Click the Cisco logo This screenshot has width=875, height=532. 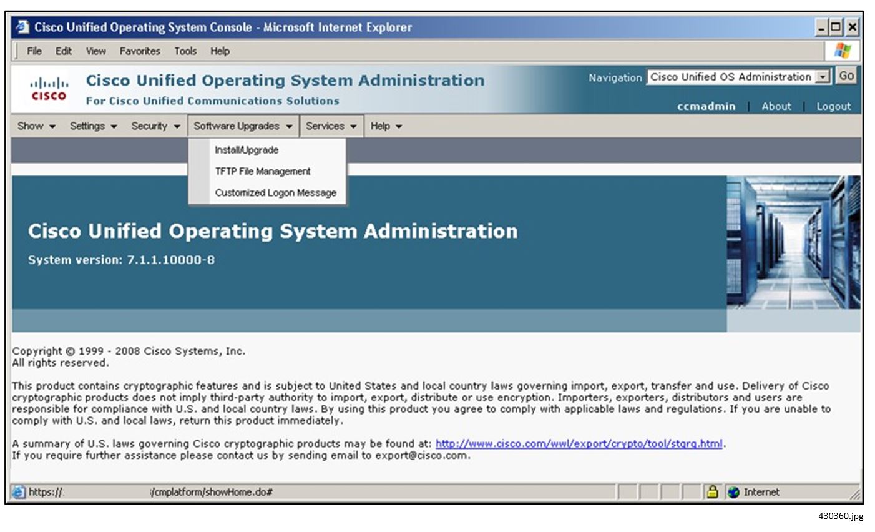click(49, 89)
